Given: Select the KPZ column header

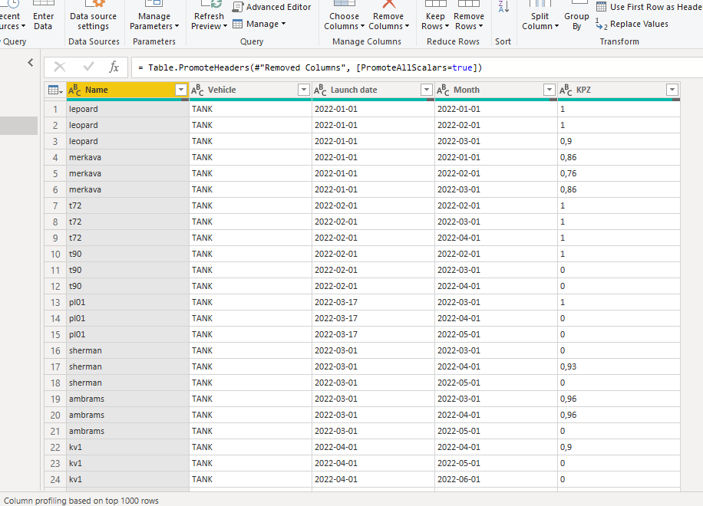Looking at the screenshot, I should coord(619,90).
